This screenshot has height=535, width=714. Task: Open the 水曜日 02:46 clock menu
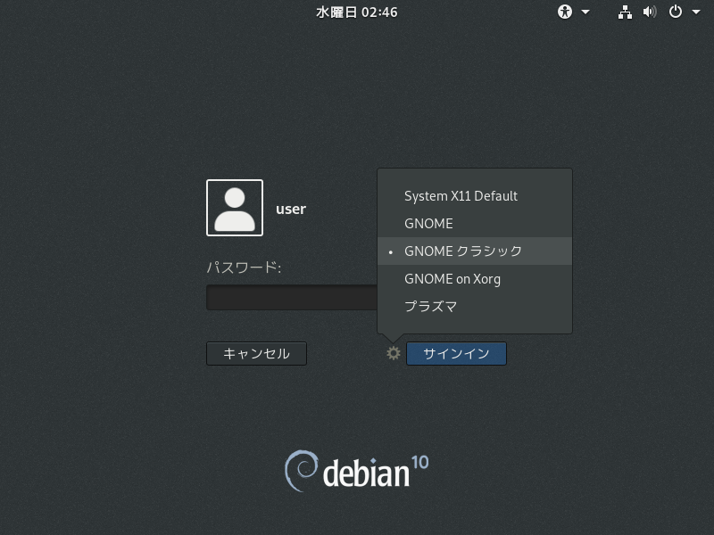(x=357, y=12)
